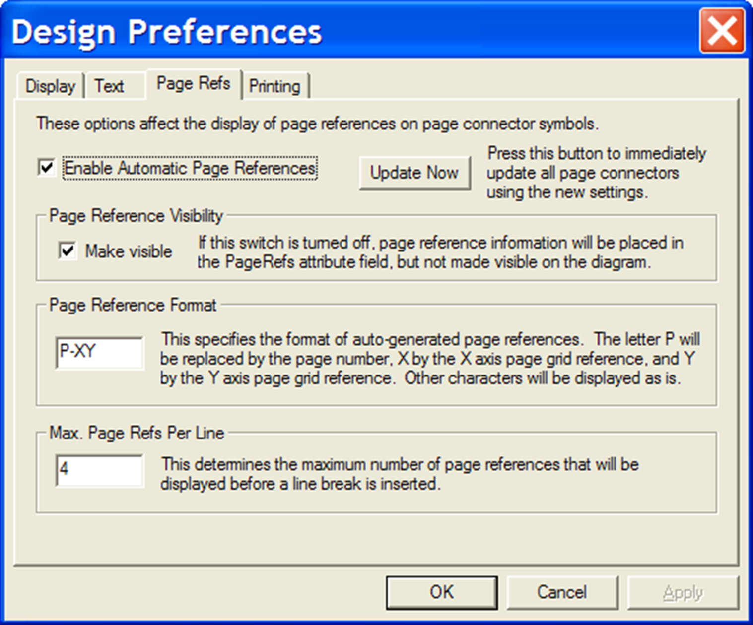753x625 pixels.
Task: Click the Make visible label text
Action: point(129,251)
